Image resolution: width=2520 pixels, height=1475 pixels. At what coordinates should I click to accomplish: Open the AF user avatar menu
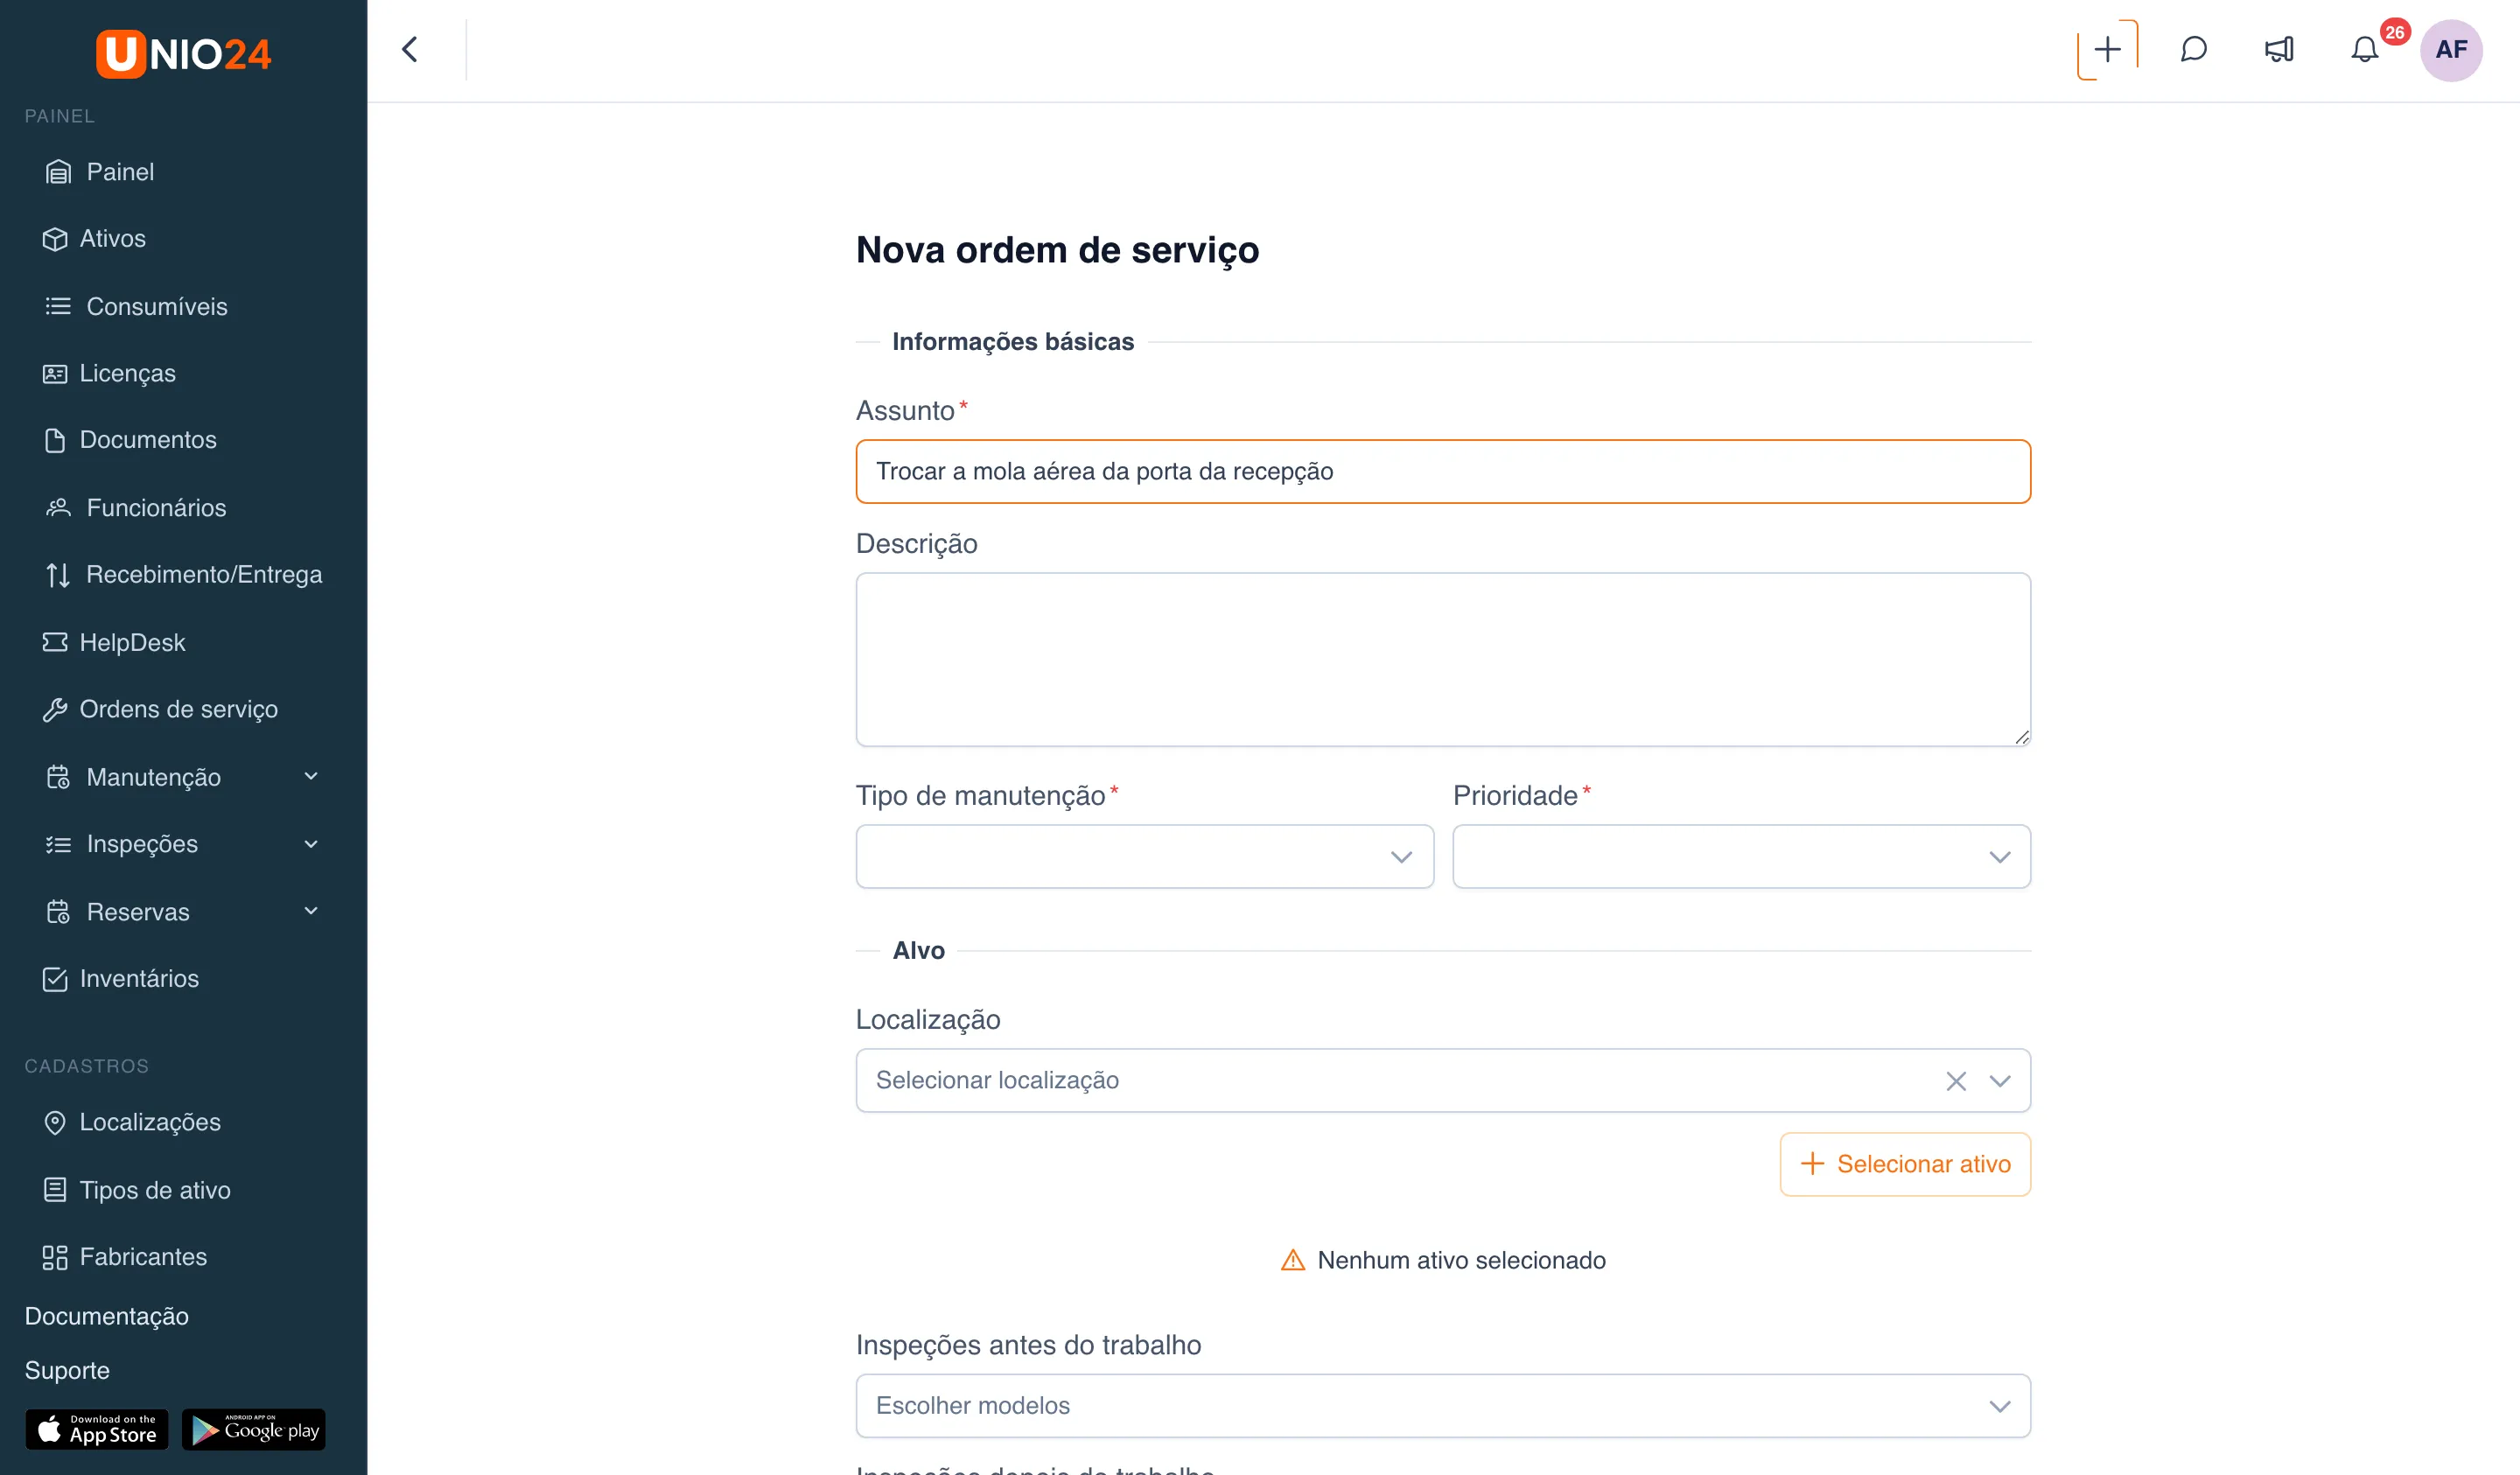click(x=2451, y=50)
